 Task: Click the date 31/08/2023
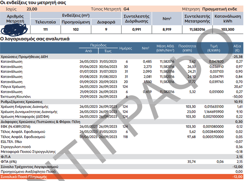pyautogui.click(x=108, y=77)
